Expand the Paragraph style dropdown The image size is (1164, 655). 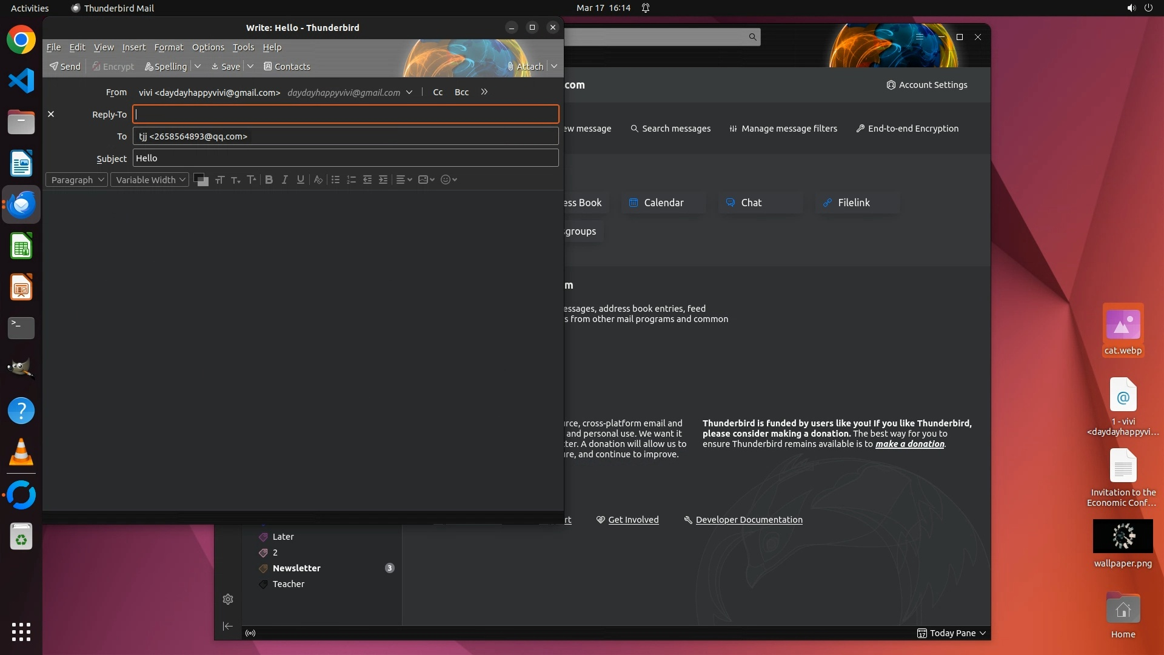pyautogui.click(x=76, y=180)
